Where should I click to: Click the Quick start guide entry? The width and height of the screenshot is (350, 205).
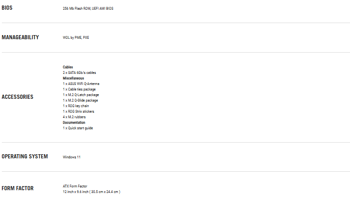78,128
